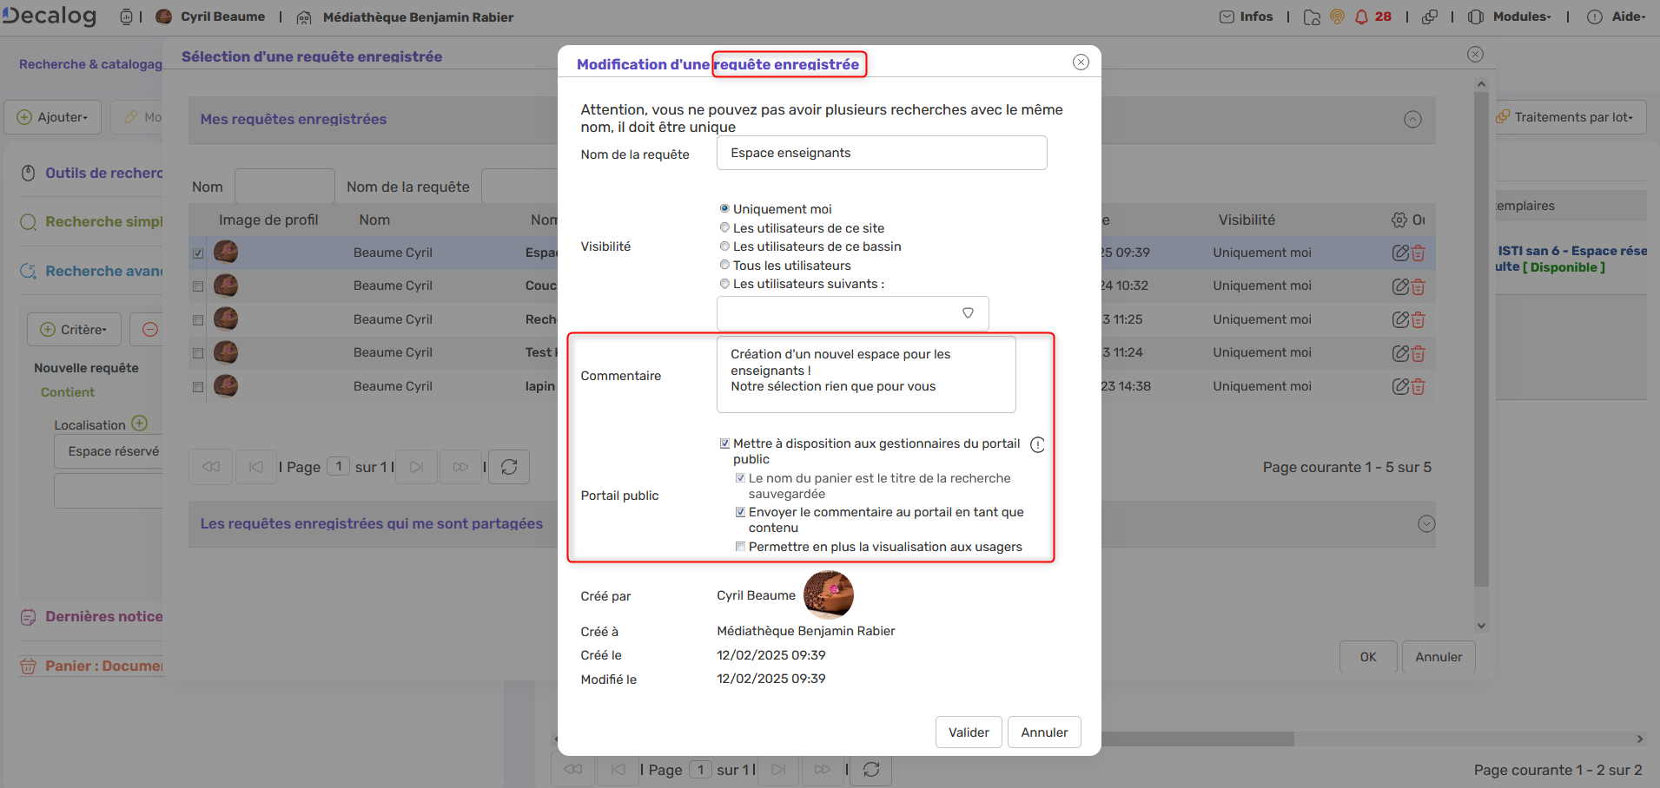The height and width of the screenshot is (788, 1660).
Task: Click inside the Nom de la requête field
Action: coord(880,152)
